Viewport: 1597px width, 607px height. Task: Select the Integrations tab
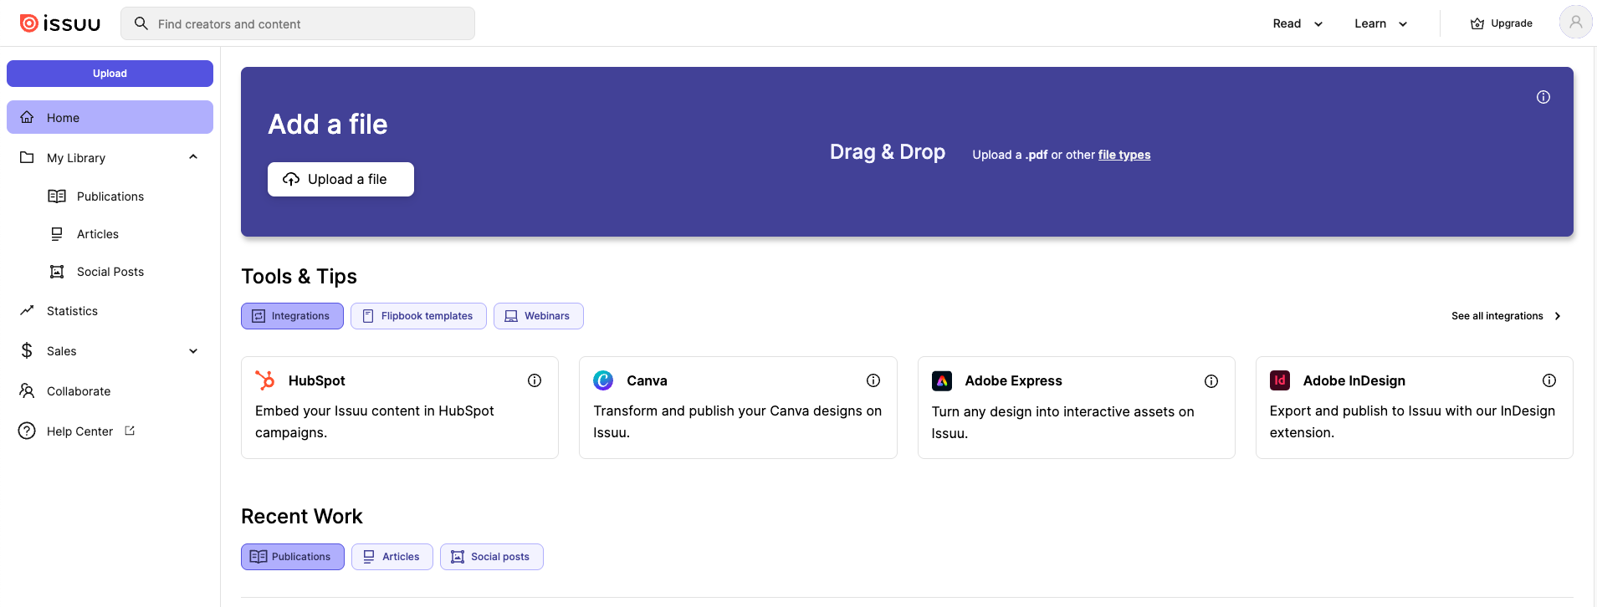[292, 316]
